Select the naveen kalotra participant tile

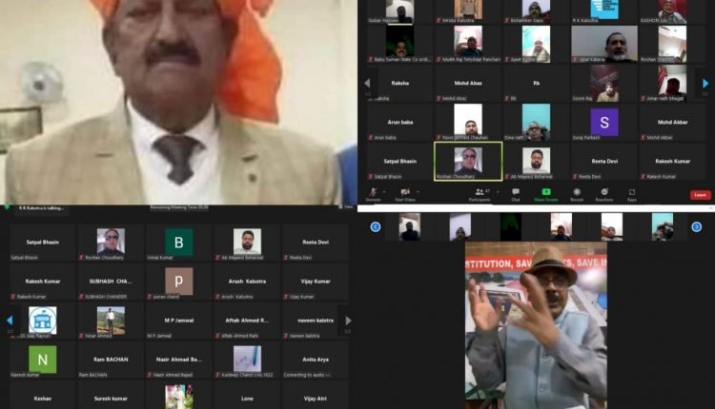316,321
